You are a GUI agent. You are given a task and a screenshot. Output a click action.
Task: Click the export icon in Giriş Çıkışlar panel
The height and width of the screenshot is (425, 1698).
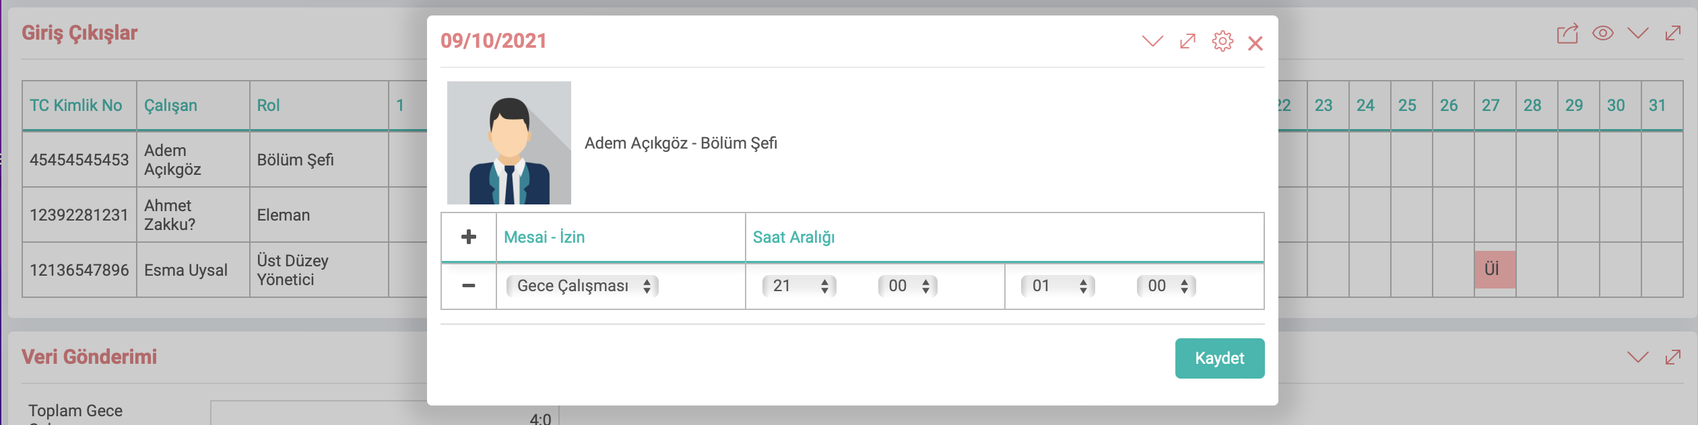[x=1567, y=34]
